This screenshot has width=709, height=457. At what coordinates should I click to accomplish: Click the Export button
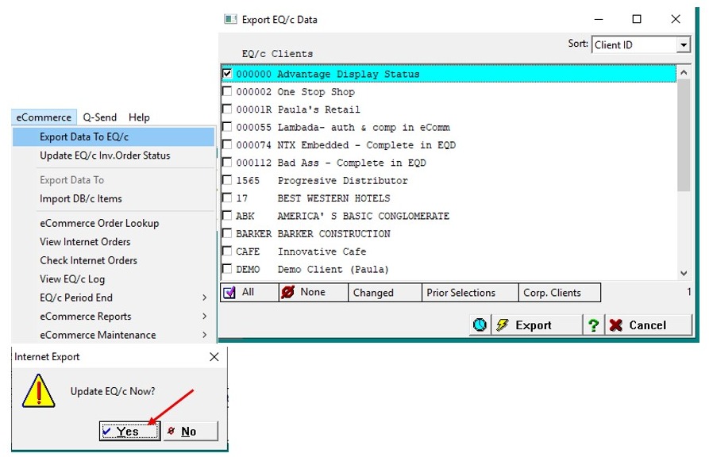[537, 325]
